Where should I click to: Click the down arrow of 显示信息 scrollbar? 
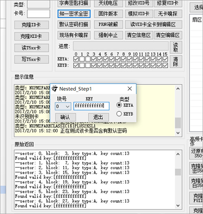pos(178,133)
